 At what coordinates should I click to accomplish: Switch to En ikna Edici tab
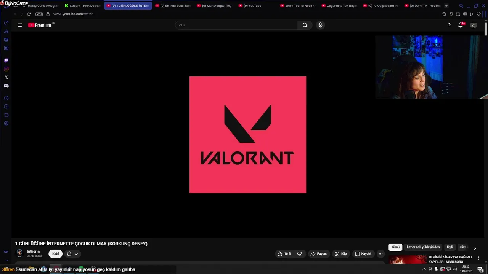pos(173,6)
